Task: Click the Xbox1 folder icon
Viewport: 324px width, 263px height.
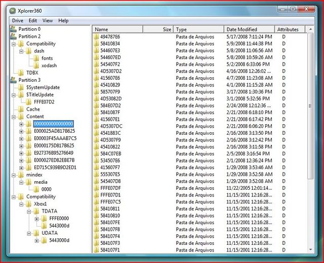Action: click(x=28, y=204)
